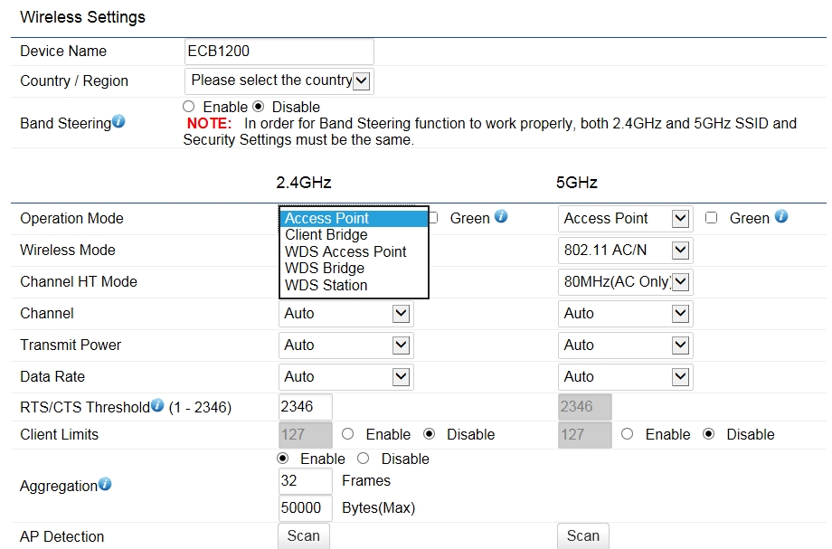Click the 5GHz AP Detection Scan button

[x=583, y=535]
